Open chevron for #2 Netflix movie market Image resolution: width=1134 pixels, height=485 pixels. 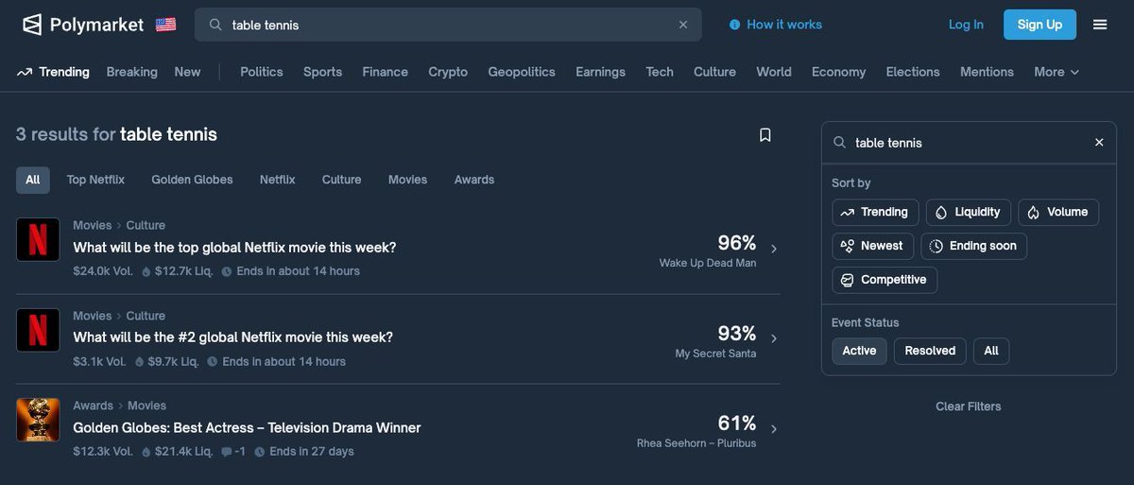(774, 338)
